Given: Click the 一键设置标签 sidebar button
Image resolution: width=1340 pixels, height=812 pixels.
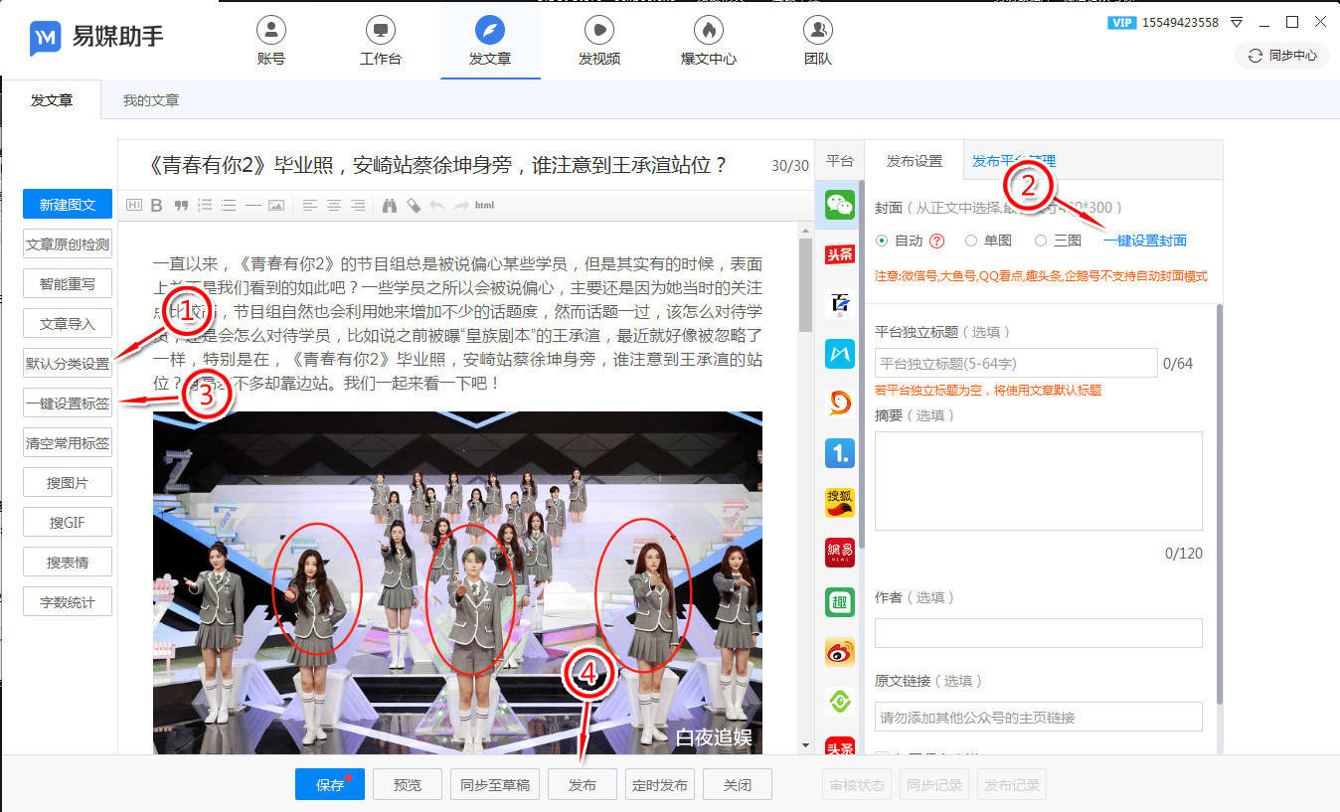Looking at the screenshot, I should tap(68, 404).
